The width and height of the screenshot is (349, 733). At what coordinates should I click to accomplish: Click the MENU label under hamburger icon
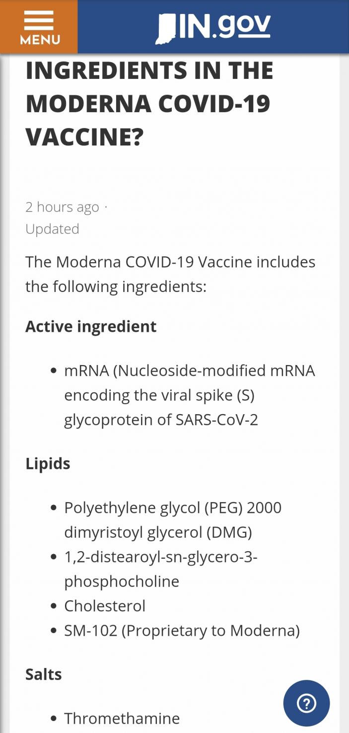point(39,40)
